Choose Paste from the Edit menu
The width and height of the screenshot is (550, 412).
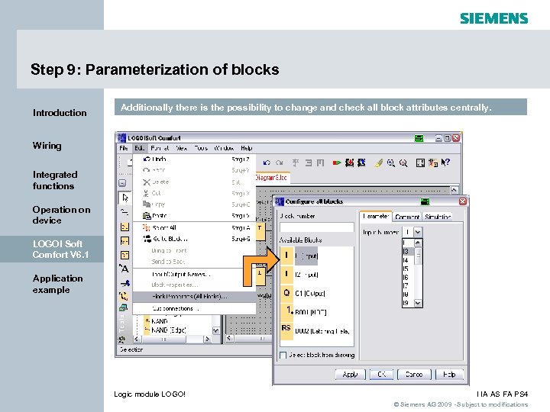click(x=195, y=216)
